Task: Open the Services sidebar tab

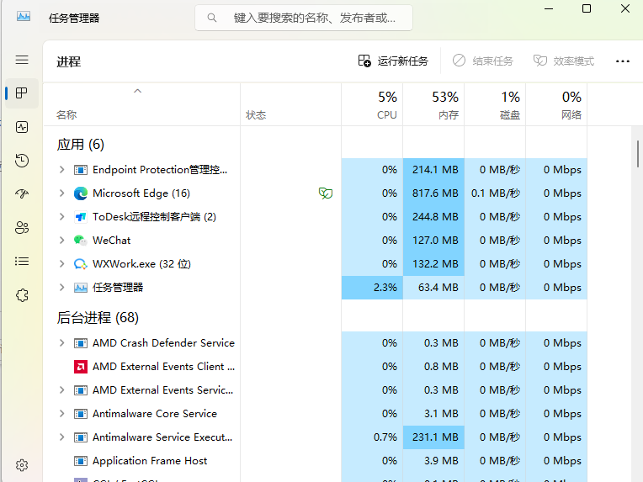Action: point(22,295)
